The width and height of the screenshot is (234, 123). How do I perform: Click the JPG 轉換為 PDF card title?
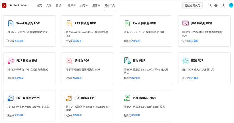click(201, 23)
